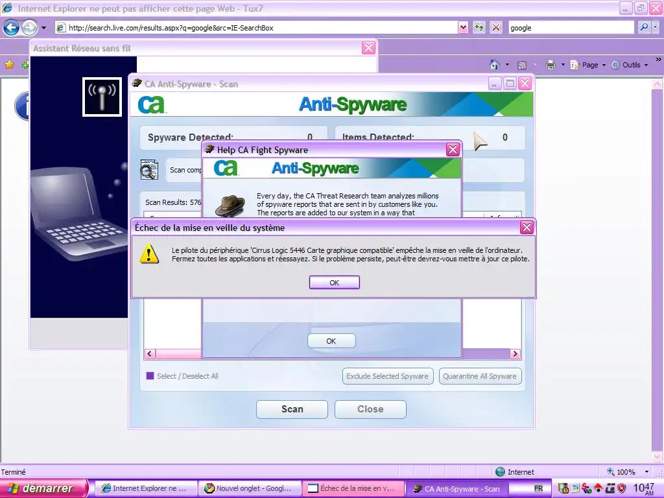Close the Échec de la mise en veille dialog

click(x=527, y=228)
